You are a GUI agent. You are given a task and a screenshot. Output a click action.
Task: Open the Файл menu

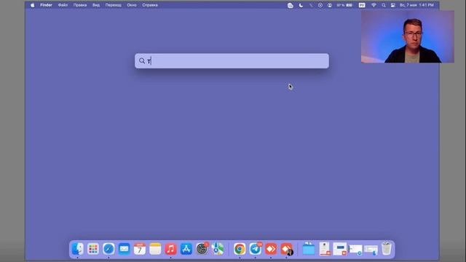(63, 5)
